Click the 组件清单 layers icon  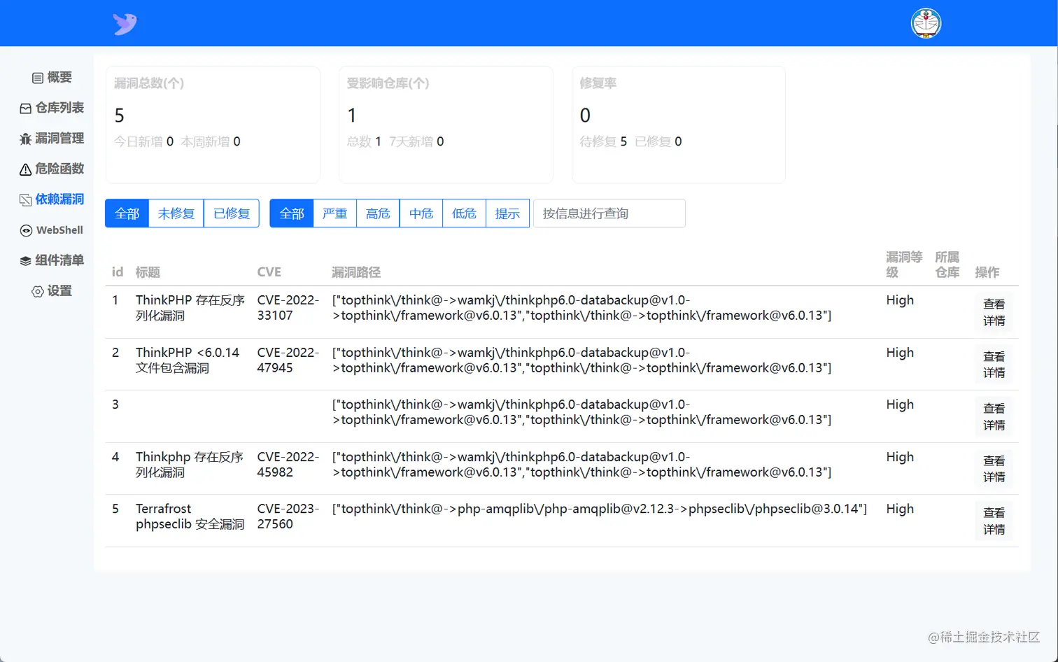tap(26, 260)
